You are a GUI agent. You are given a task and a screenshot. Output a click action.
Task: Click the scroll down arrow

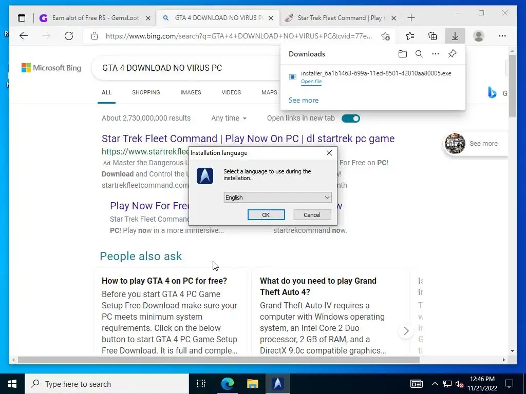512,351
